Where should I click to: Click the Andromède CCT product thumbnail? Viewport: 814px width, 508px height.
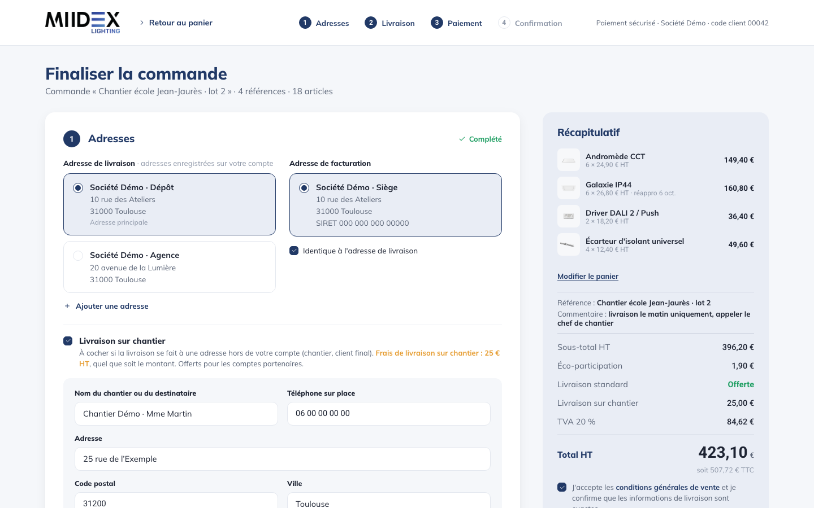[x=569, y=160]
